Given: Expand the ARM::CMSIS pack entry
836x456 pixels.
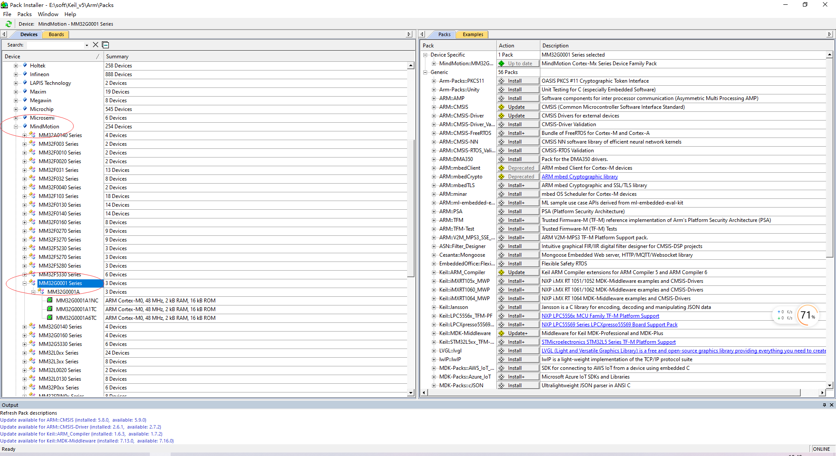Looking at the screenshot, I should [x=434, y=107].
